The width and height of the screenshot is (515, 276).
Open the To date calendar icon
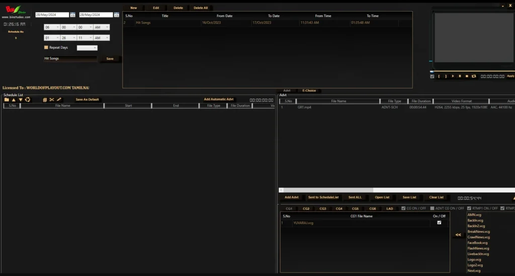[116, 15]
